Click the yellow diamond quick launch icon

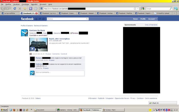click(x=27, y=110)
